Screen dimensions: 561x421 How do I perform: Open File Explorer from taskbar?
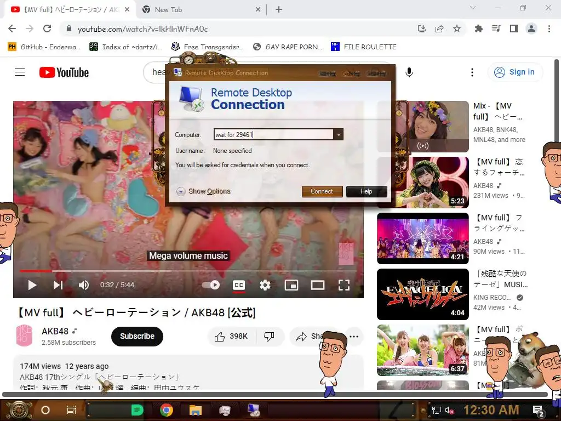[196, 410]
